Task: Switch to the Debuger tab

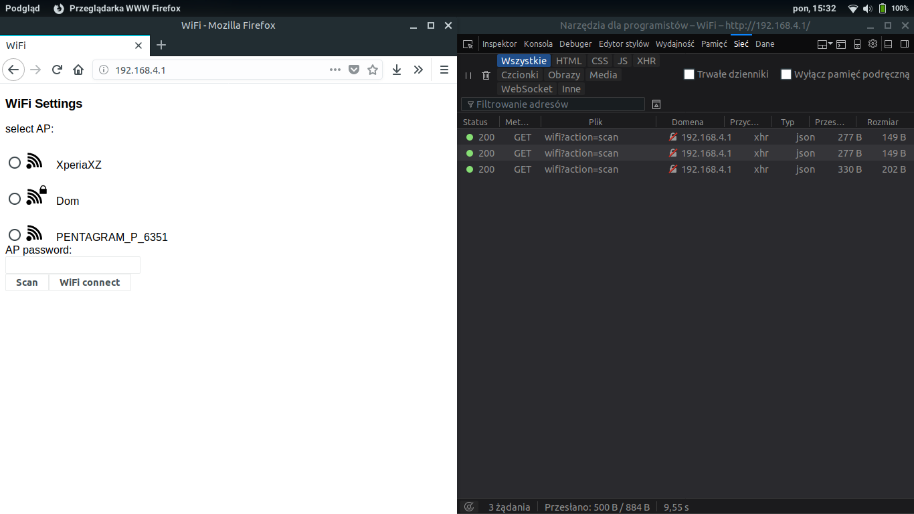Action: tap(576, 44)
